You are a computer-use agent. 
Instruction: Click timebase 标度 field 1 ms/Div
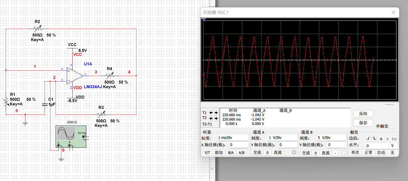point(232,138)
